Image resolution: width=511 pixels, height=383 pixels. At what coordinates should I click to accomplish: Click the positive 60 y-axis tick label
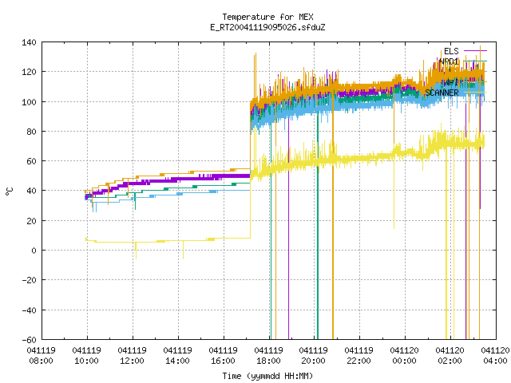[32, 161]
